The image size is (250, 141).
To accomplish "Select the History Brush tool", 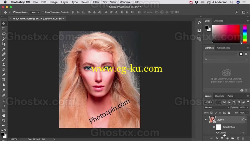I will 4,70.
